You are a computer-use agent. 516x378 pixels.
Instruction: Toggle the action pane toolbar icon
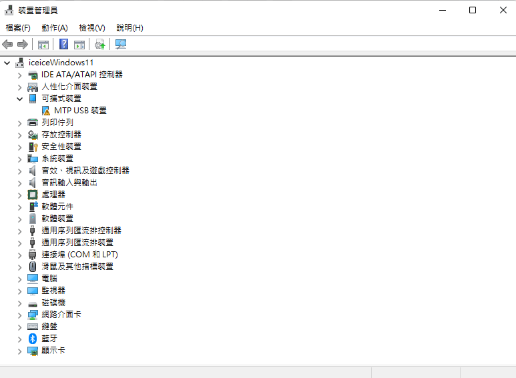pos(79,45)
